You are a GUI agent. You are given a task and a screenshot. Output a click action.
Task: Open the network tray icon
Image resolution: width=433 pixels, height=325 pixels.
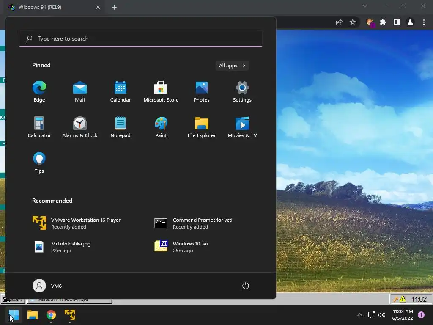pyautogui.click(x=371, y=315)
